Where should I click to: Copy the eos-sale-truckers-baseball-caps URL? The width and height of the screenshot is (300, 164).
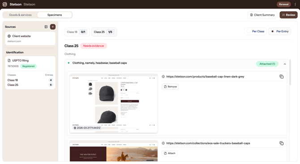tap(282, 143)
